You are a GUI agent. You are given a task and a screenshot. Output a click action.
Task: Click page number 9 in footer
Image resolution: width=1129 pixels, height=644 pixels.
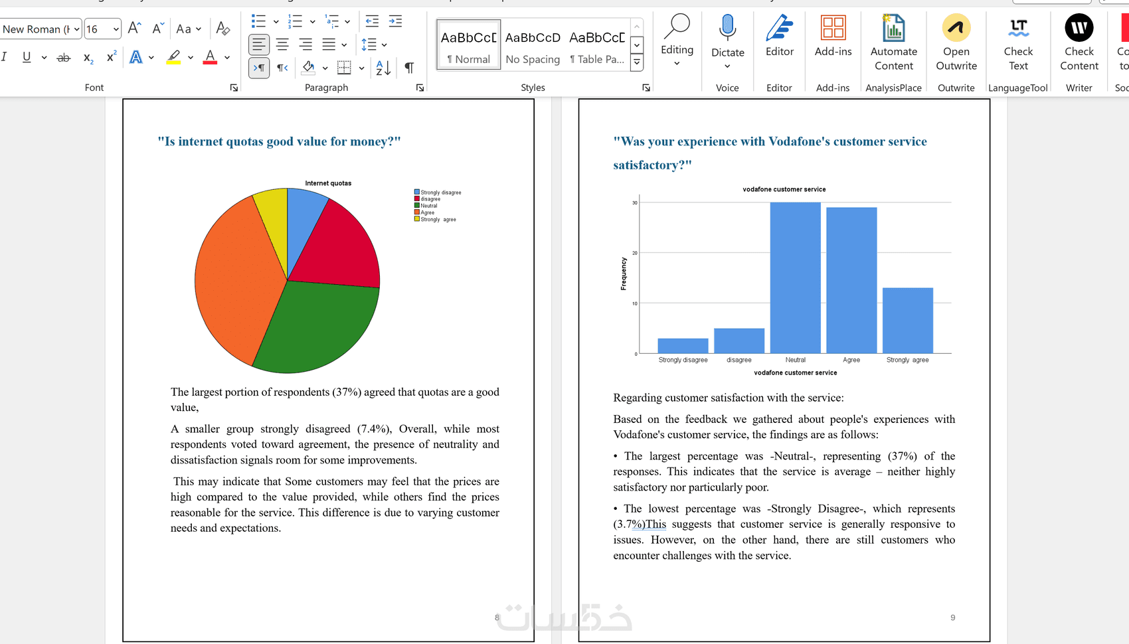pyautogui.click(x=952, y=617)
